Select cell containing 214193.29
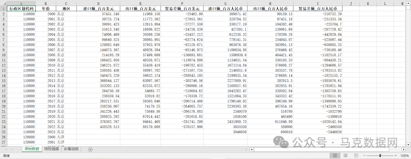411x159 pixels. 98,55
